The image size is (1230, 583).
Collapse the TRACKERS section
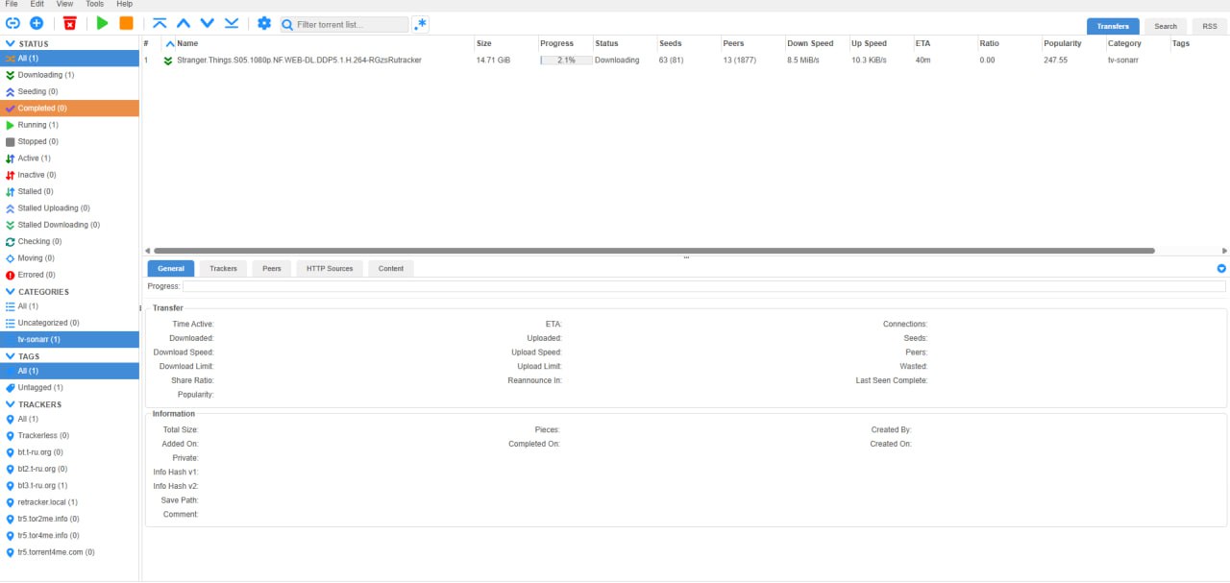[11, 404]
